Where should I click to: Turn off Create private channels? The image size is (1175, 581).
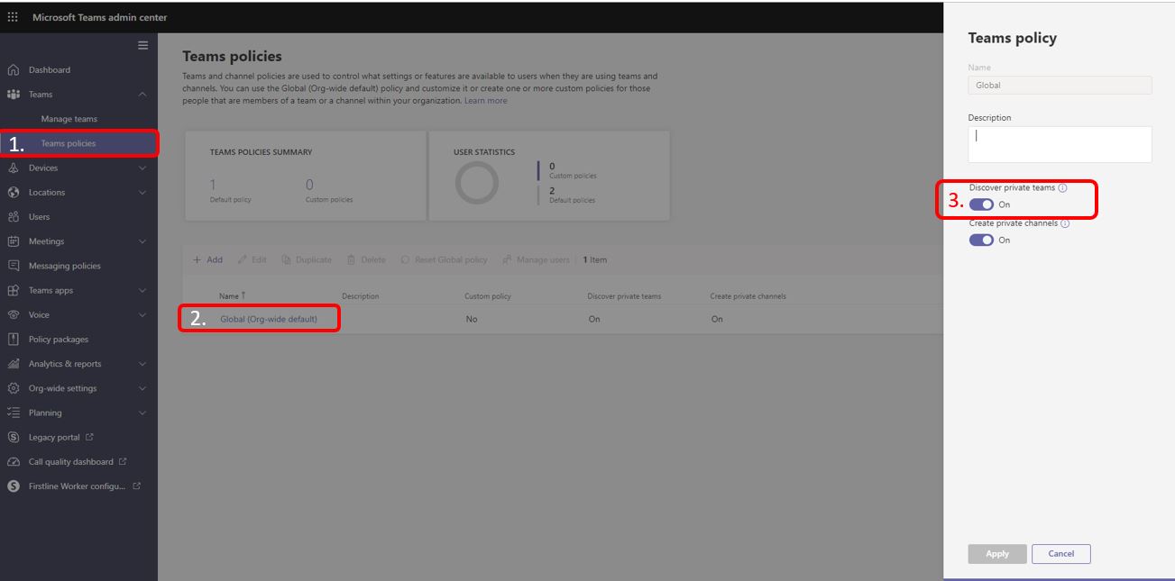980,240
